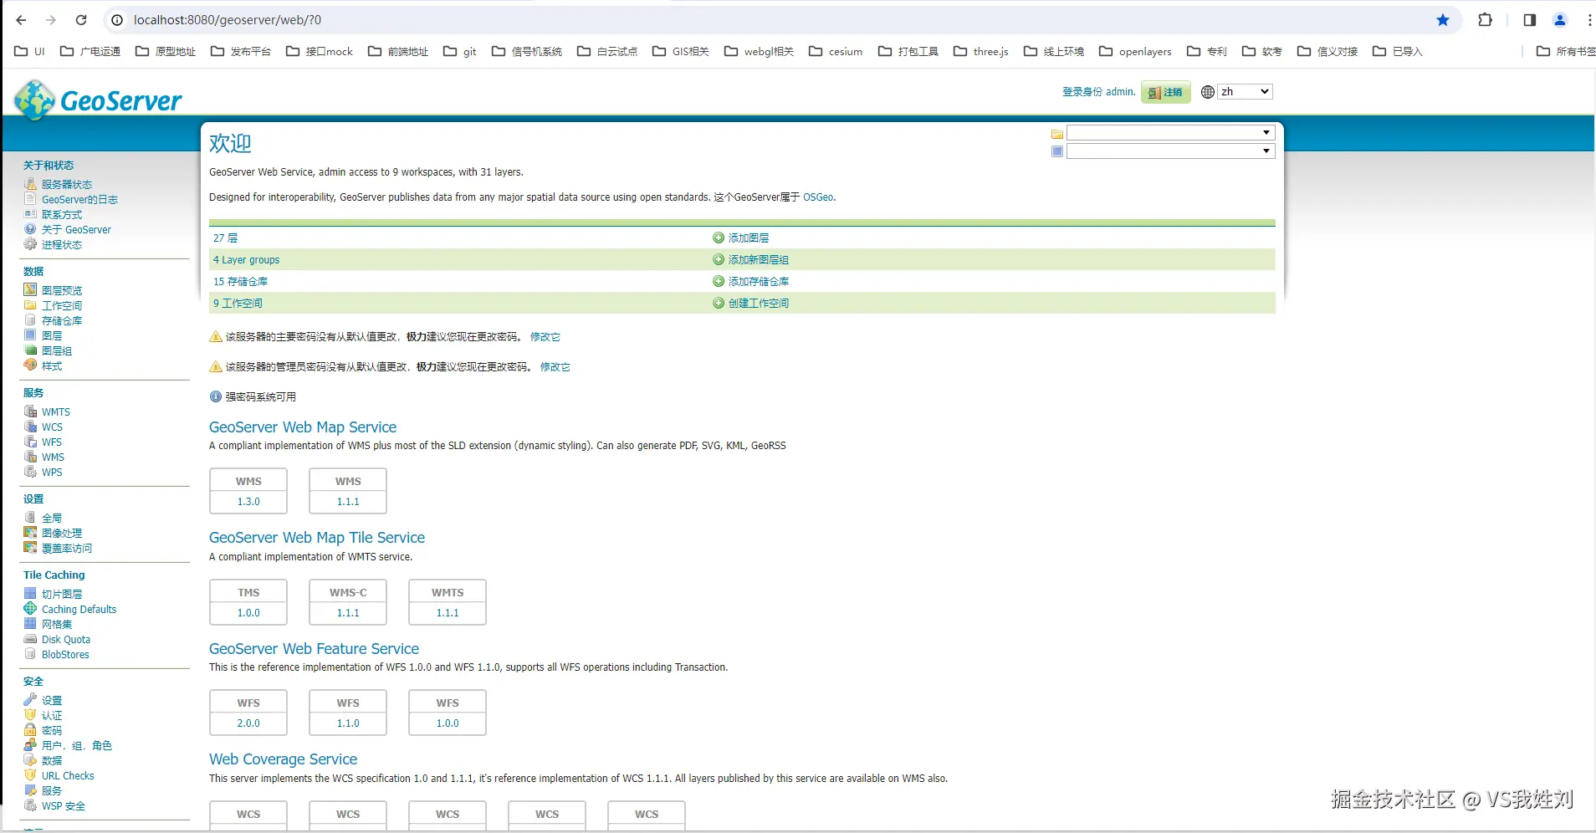Open the zh language dropdown
Viewport: 1596px width, 833px height.
pos(1245,92)
